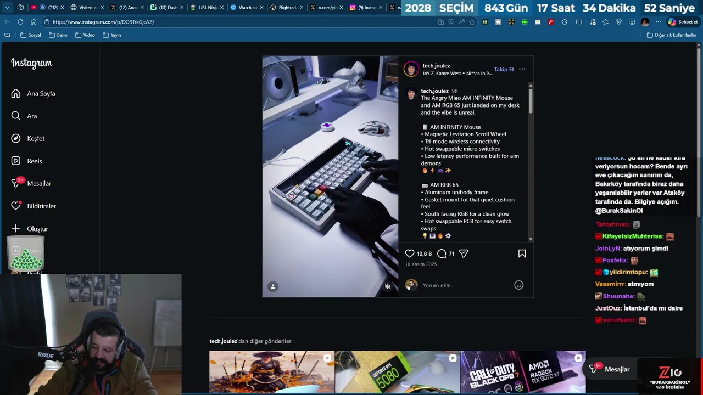703x395 pixels.
Task: Click Takip Et to follow tech.joulez
Action: [504, 69]
